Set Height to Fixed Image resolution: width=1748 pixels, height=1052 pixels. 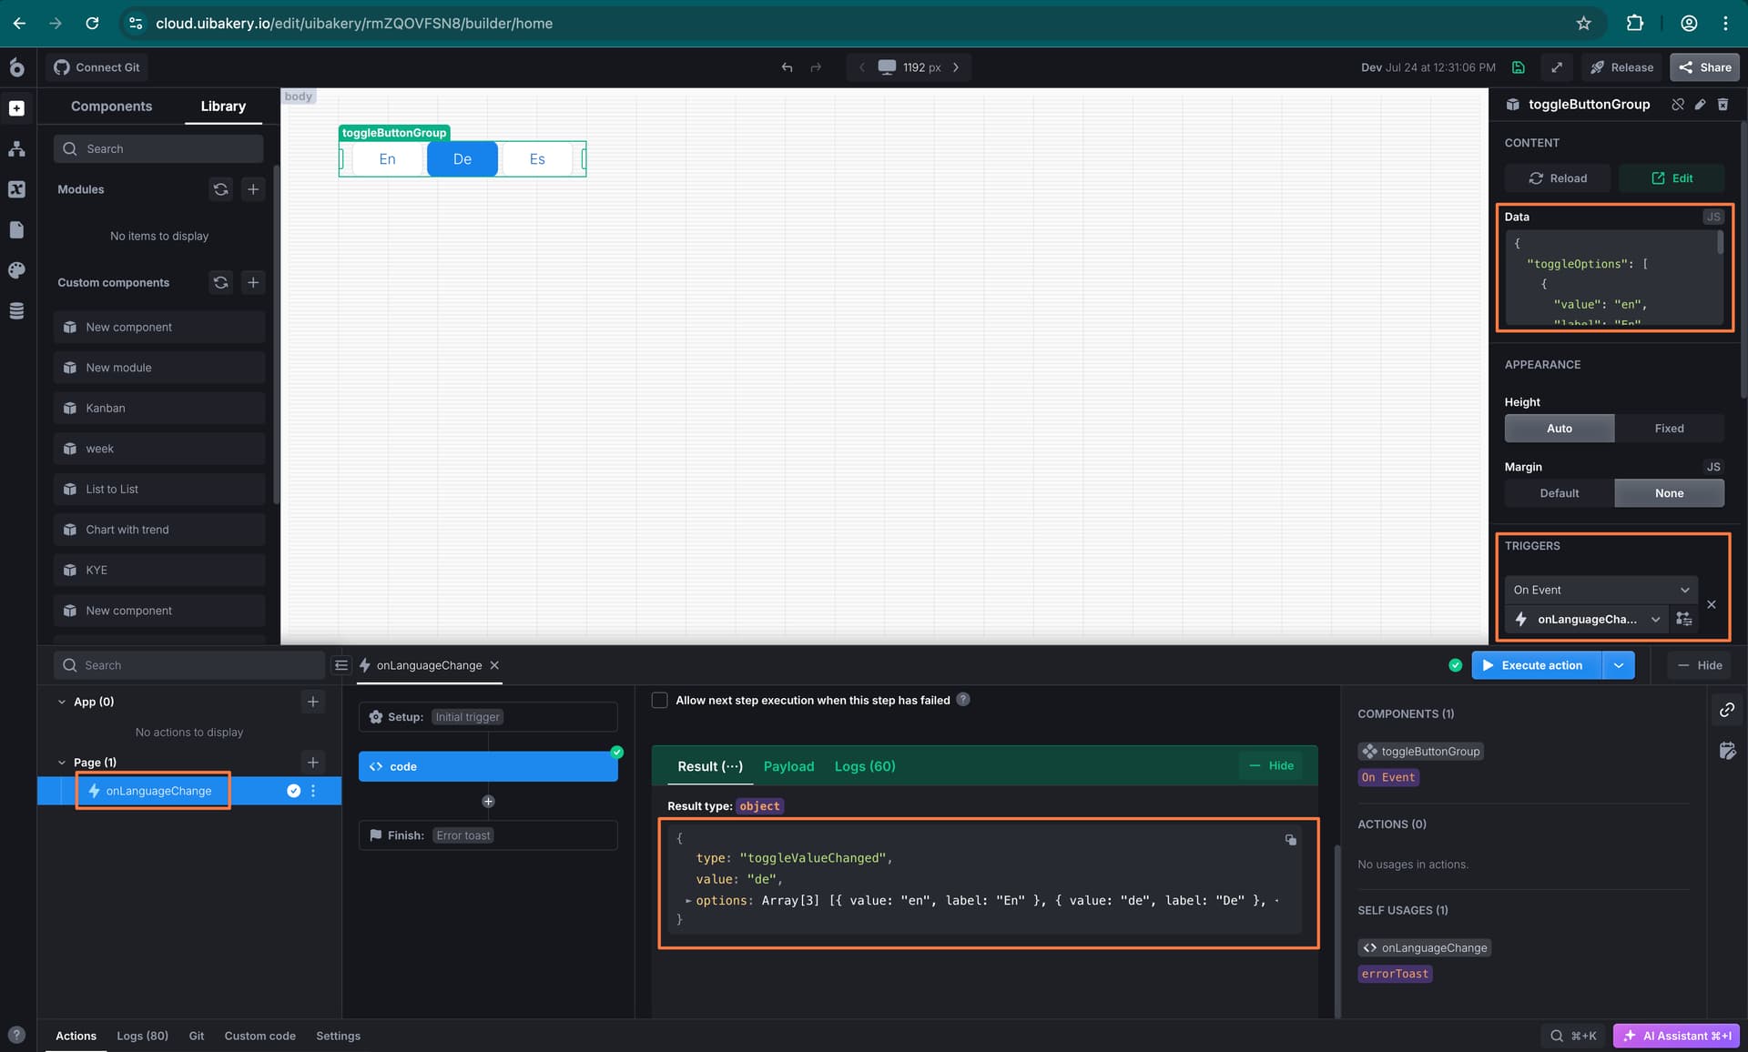pyautogui.click(x=1669, y=429)
